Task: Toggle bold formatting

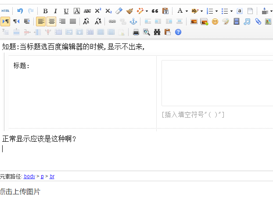Action: 45,11
